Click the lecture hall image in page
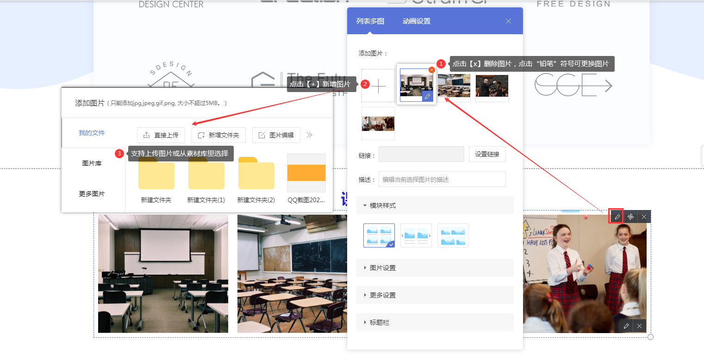Screen dimensions: 704x359 coord(163,273)
